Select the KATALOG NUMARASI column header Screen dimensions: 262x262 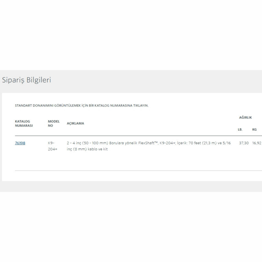point(24,123)
